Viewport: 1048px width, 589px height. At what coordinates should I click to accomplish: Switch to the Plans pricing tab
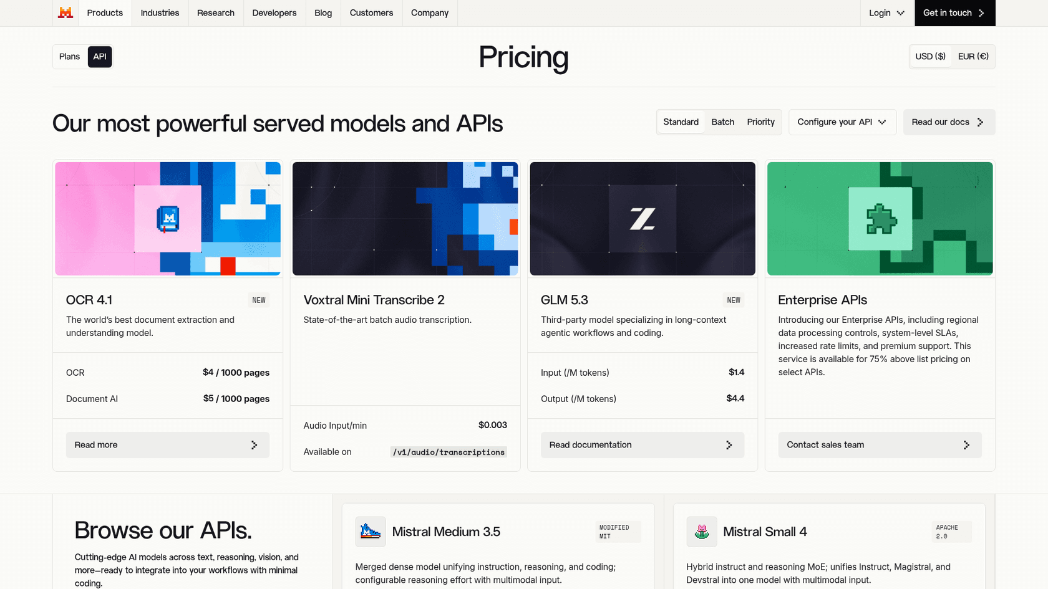point(70,57)
